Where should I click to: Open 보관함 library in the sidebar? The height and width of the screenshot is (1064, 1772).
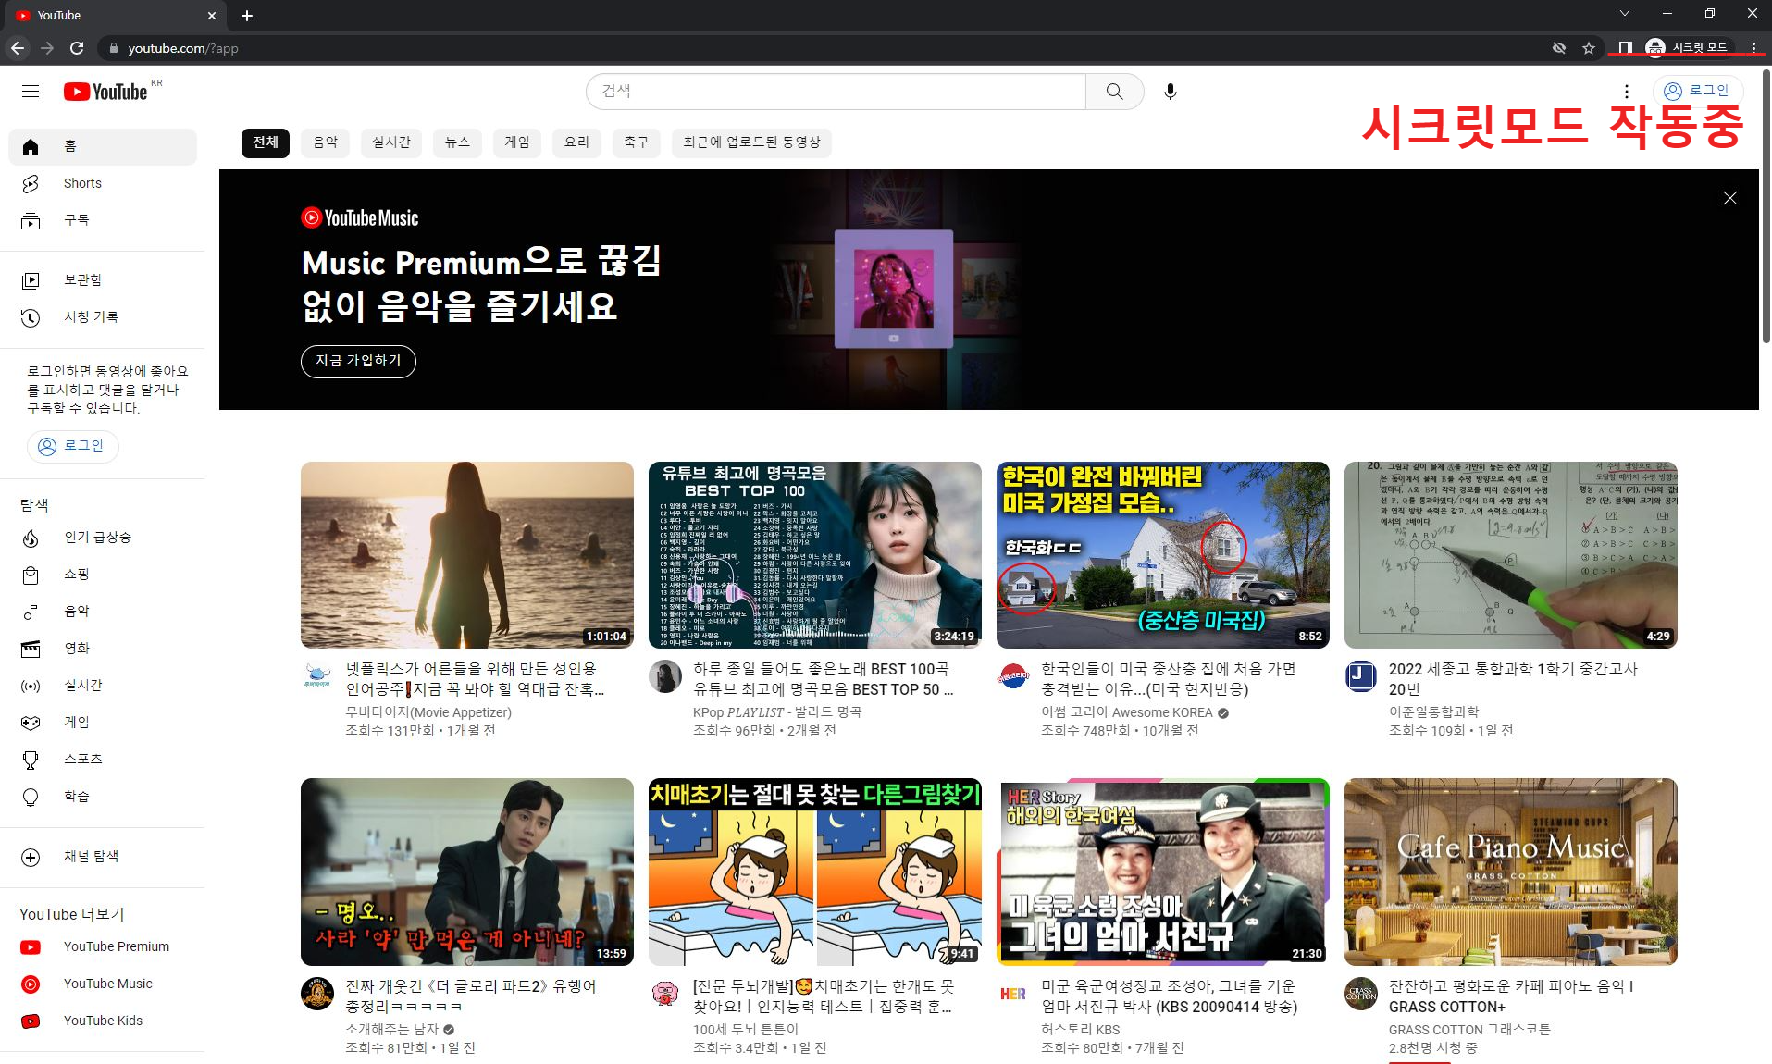(103, 280)
